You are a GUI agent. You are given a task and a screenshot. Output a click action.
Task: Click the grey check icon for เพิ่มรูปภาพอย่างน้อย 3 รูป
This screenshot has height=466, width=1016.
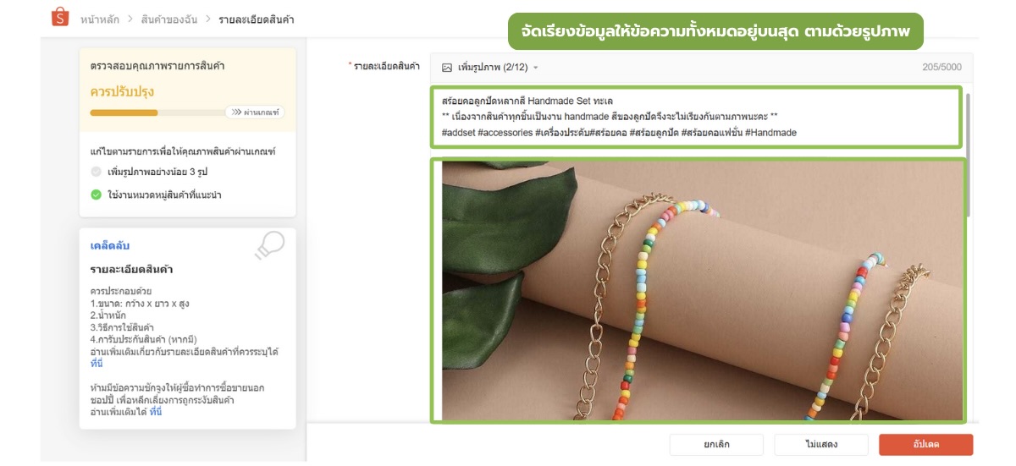(96, 172)
